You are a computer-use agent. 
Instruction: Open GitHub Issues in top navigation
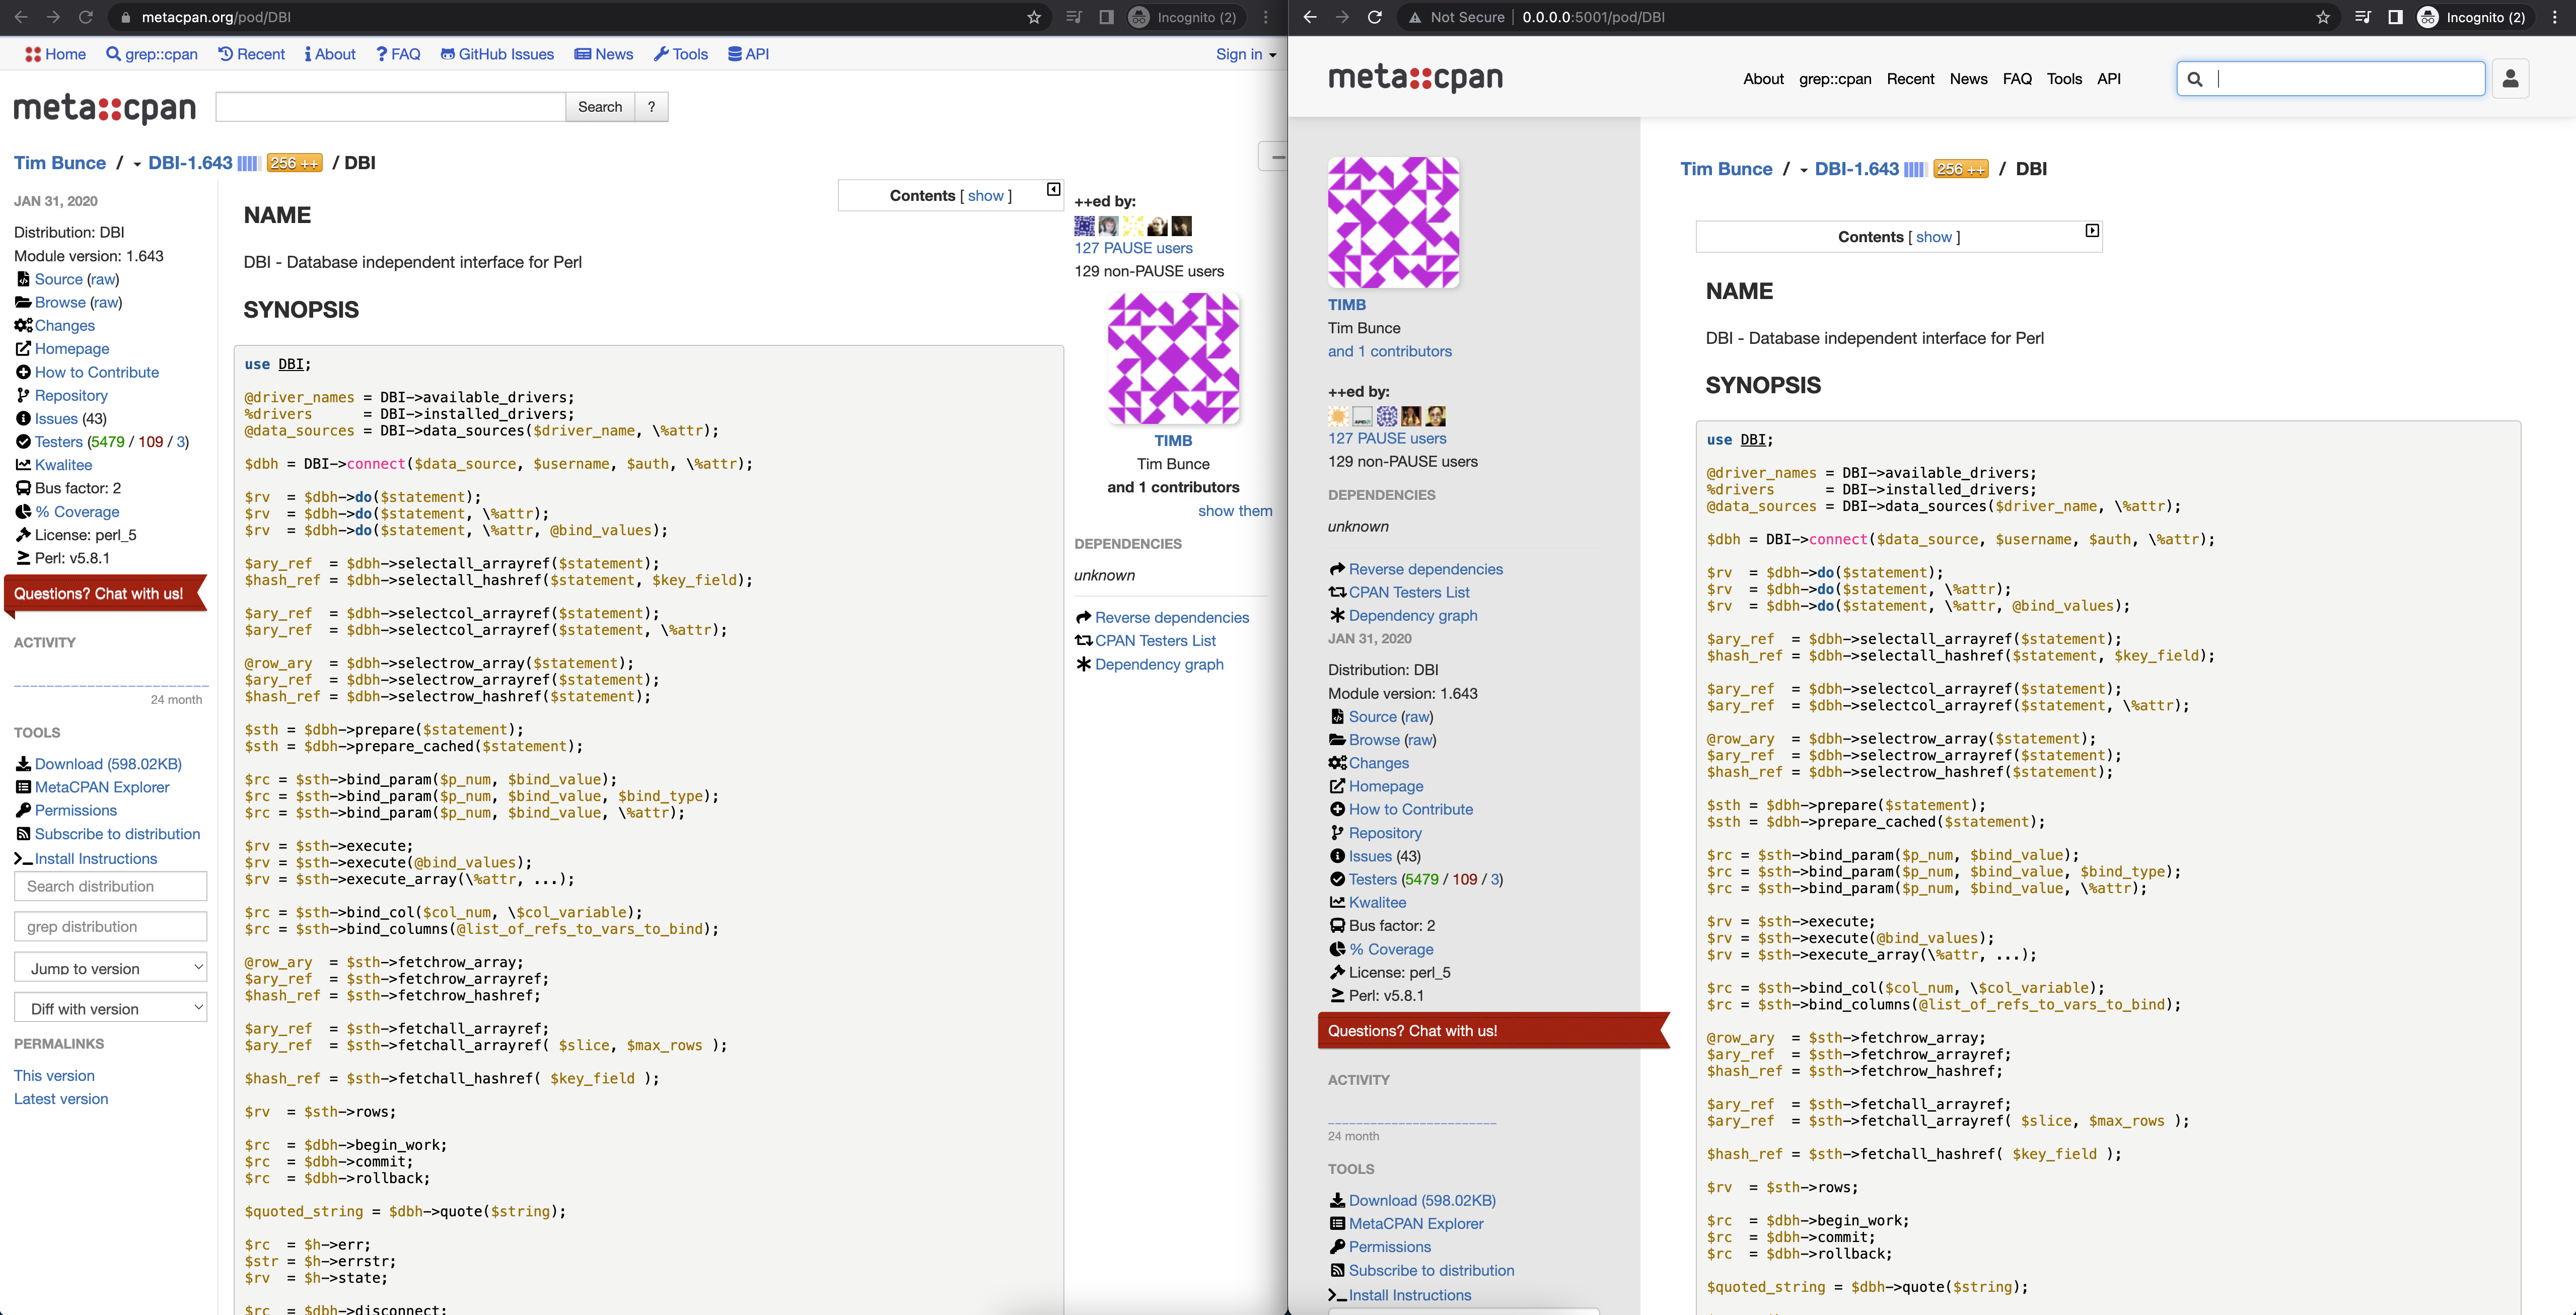point(497,54)
